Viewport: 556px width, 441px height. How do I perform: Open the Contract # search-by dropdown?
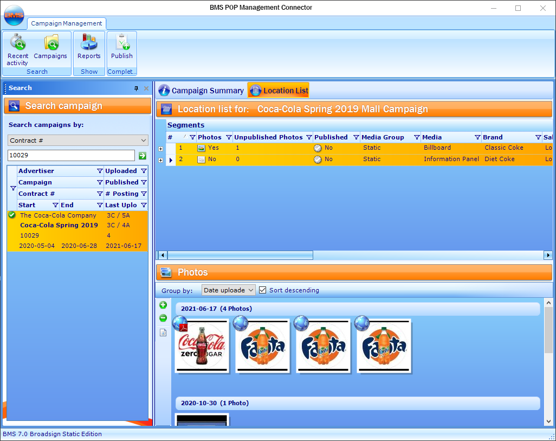[x=78, y=140]
